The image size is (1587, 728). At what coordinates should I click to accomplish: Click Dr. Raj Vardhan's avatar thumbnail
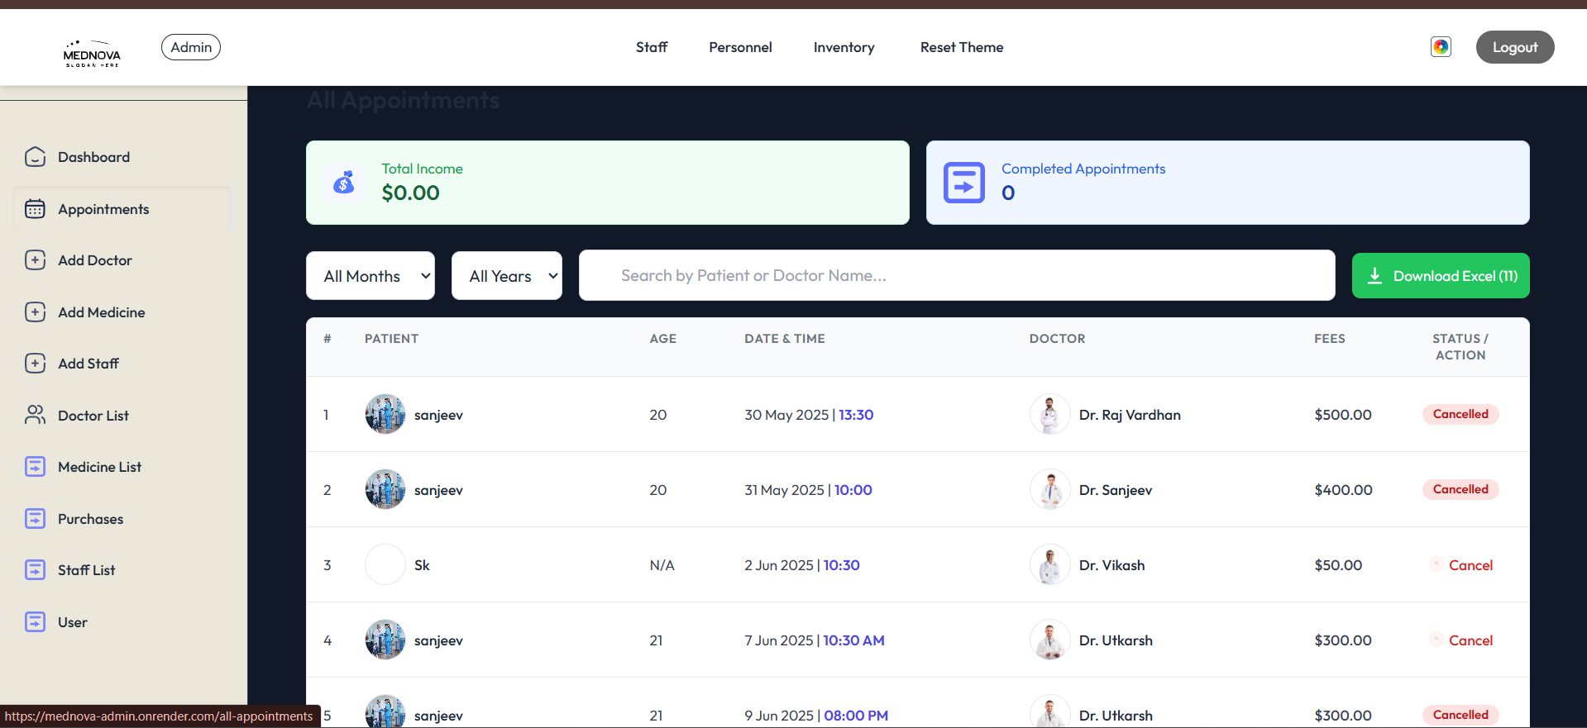(x=1049, y=415)
